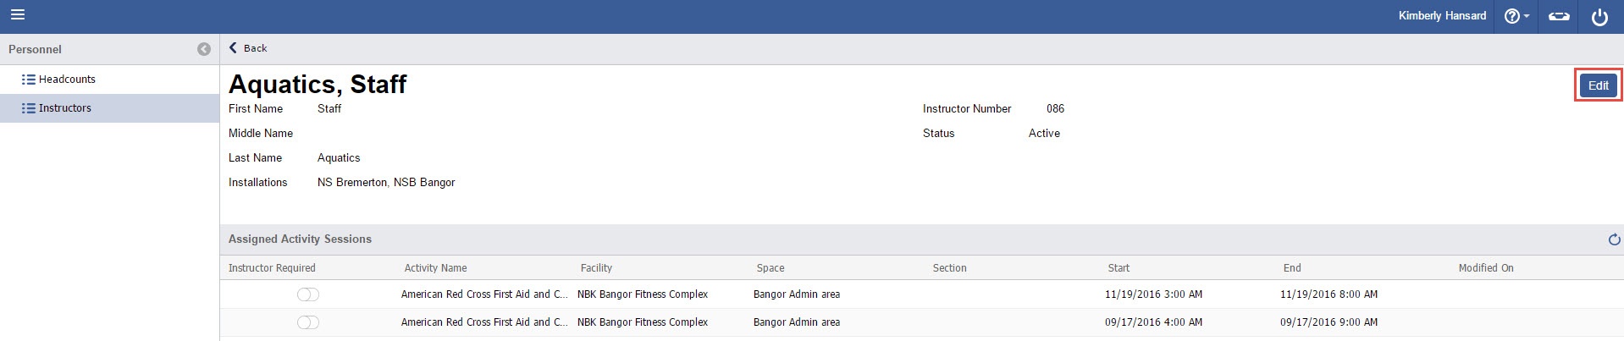
Task: Refresh the Assigned Activity Sessions list
Action: pos(1614,239)
